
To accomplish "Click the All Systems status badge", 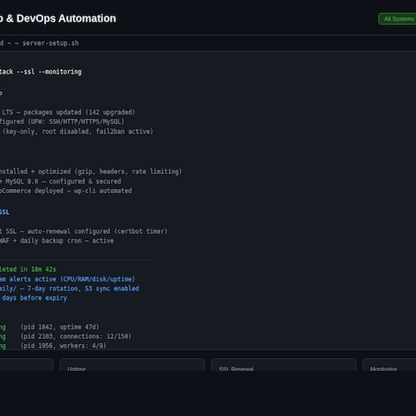I will 398,19.
